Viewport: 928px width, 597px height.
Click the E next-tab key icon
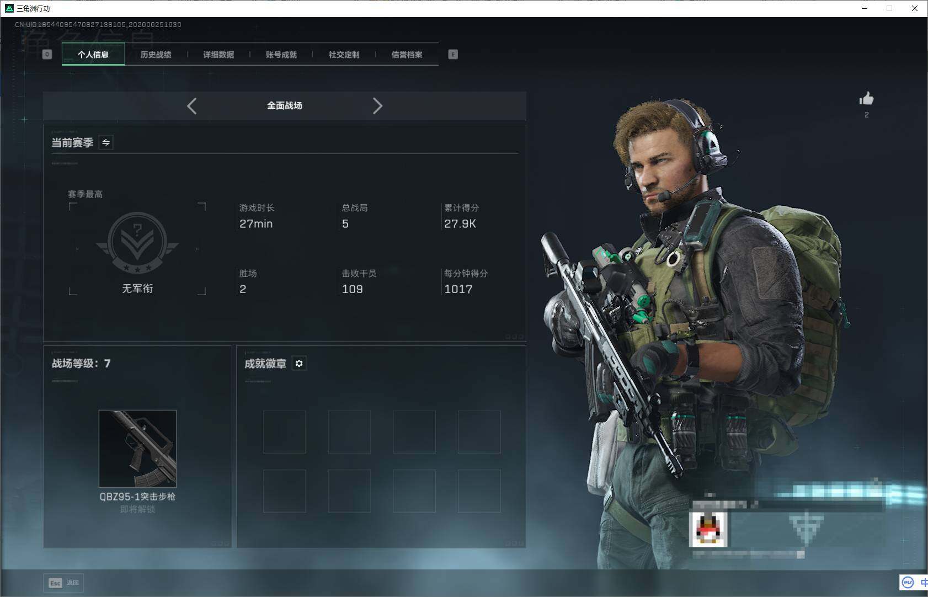(453, 54)
